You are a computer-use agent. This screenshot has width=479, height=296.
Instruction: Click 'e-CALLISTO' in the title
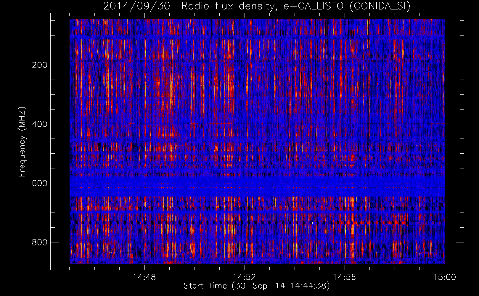(x=313, y=7)
